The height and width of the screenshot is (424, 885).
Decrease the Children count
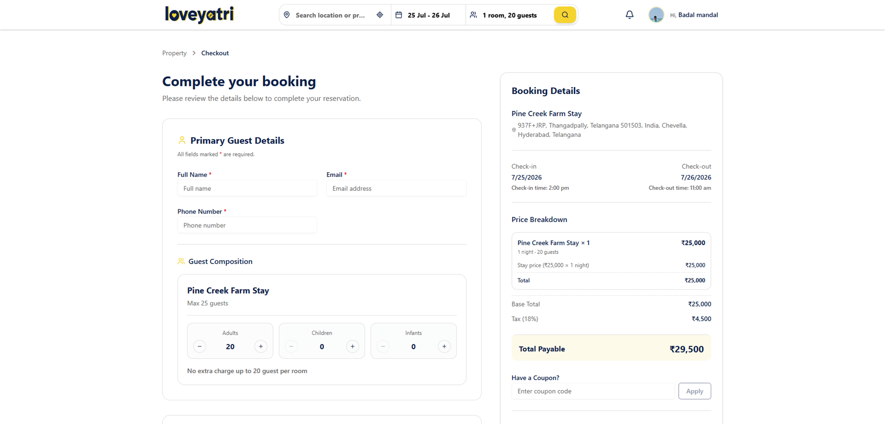pyautogui.click(x=291, y=346)
